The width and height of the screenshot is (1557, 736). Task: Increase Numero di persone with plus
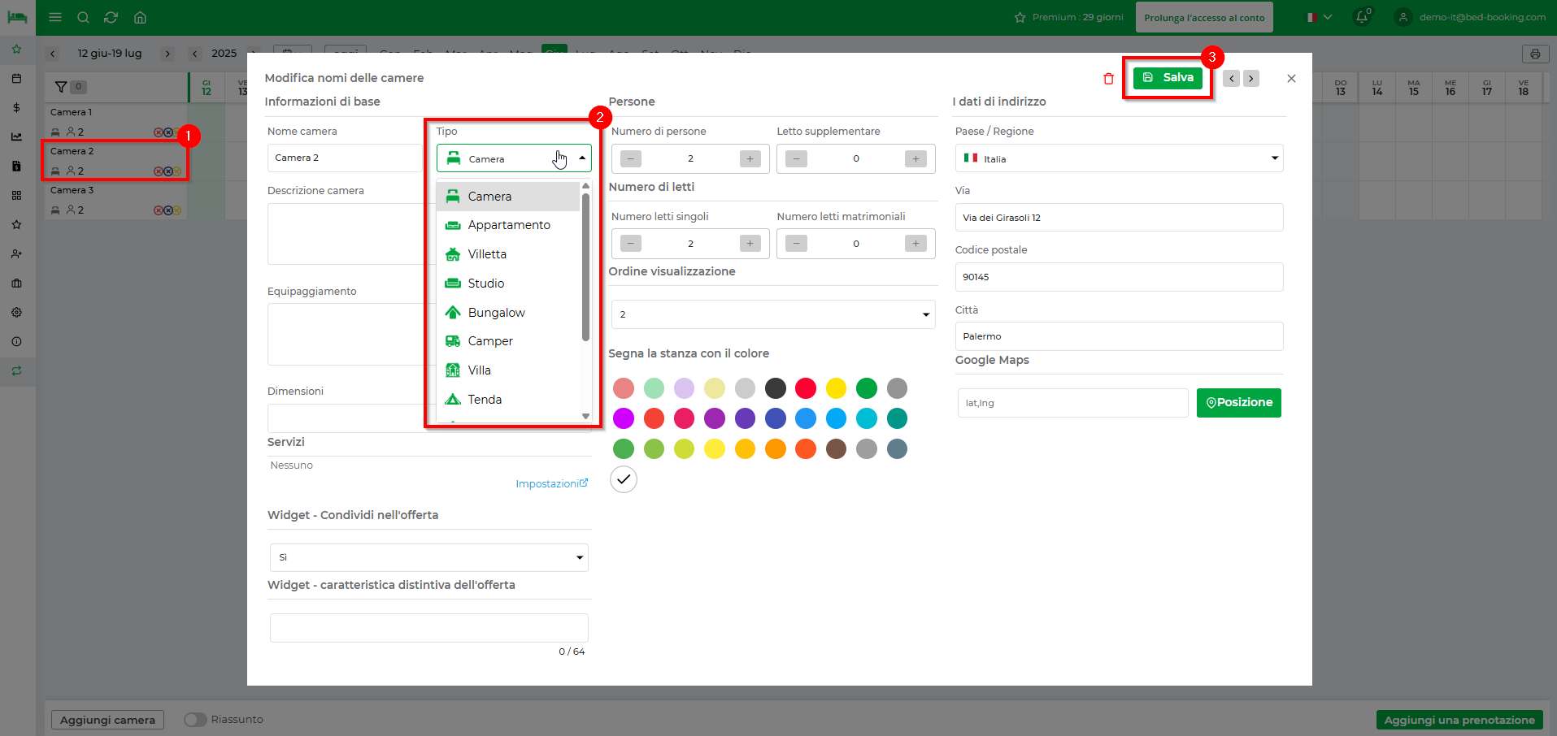[x=750, y=158]
